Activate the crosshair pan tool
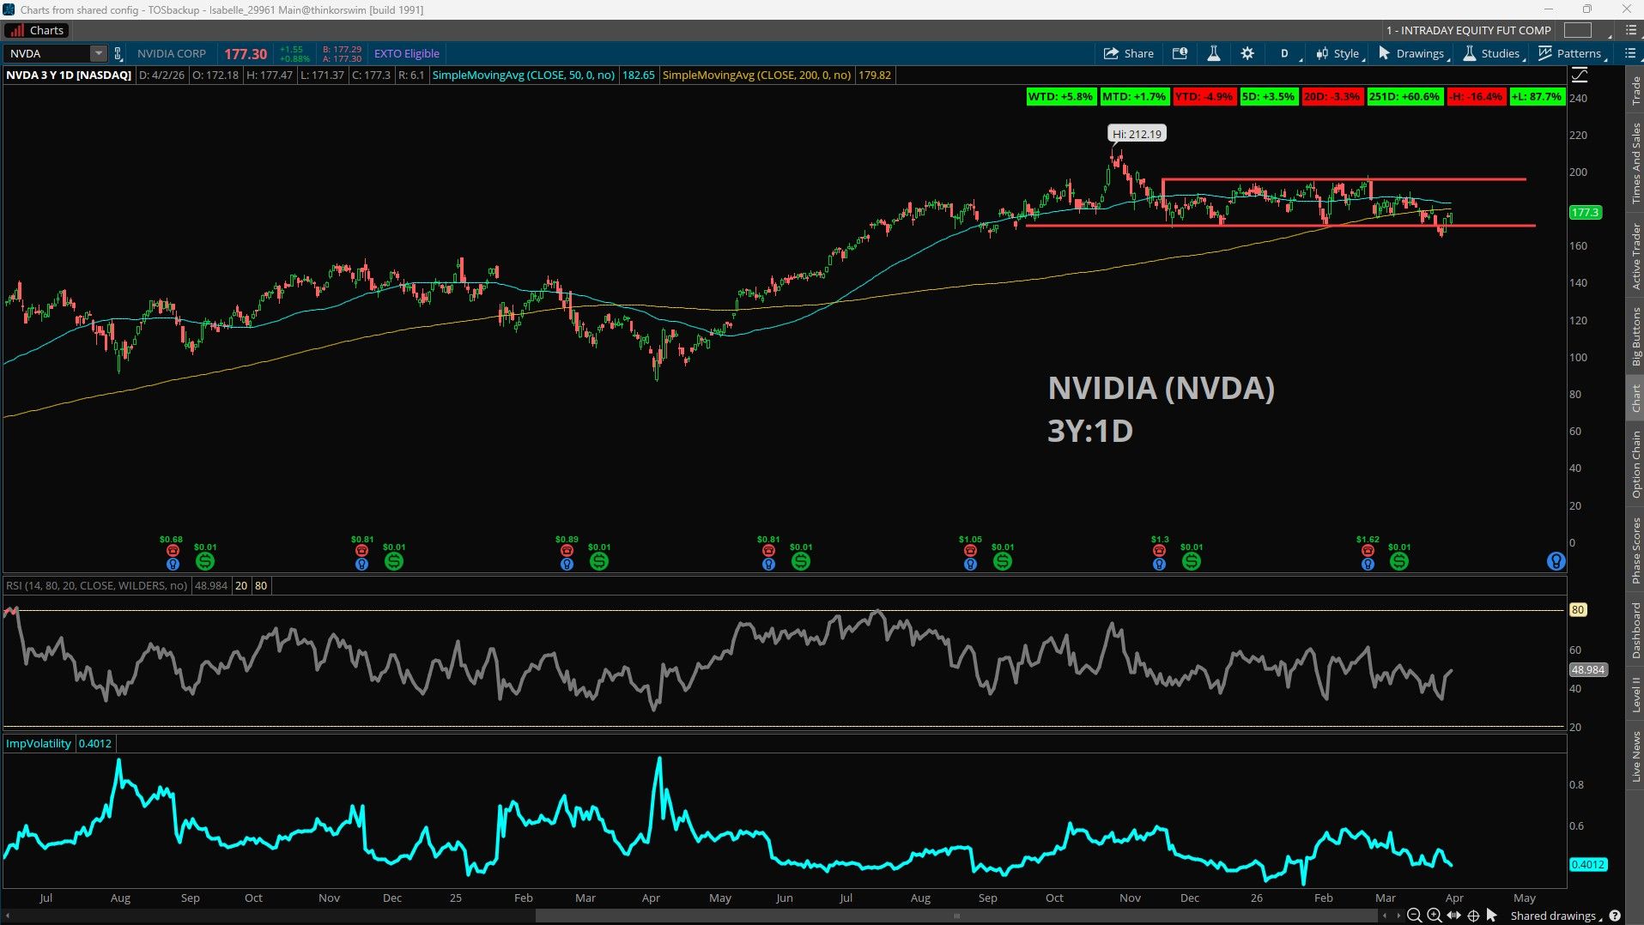 [x=1473, y=916]
